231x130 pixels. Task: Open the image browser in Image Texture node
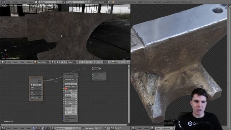[x=31, y=85]
